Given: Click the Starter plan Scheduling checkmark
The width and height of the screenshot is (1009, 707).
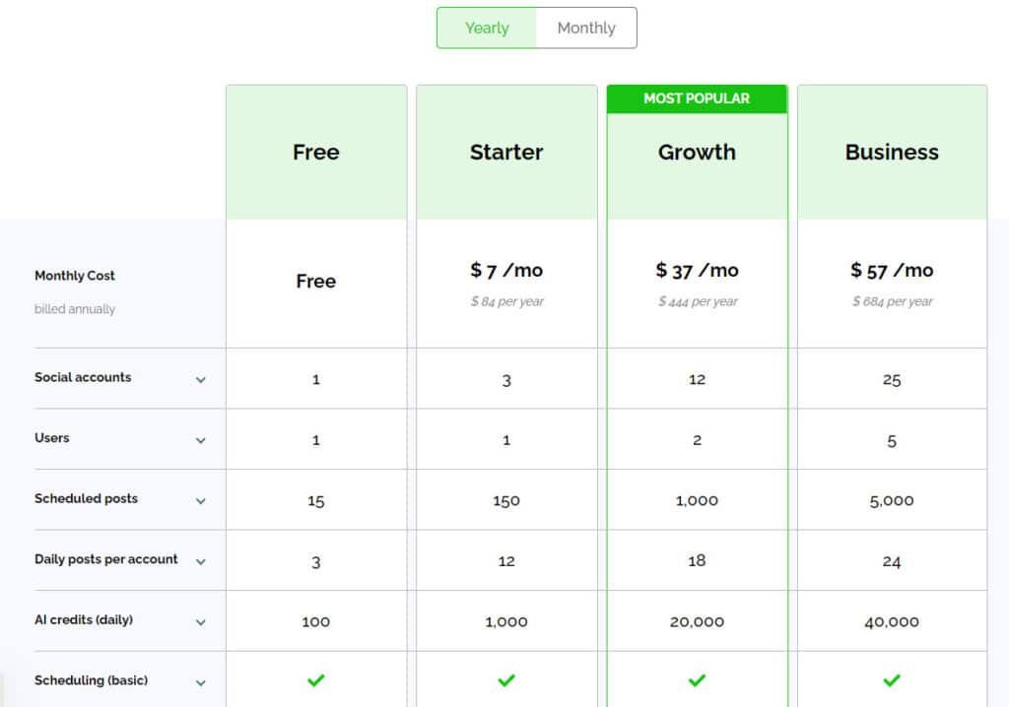Looking at the screenshot, I should [x=506, y=679].
